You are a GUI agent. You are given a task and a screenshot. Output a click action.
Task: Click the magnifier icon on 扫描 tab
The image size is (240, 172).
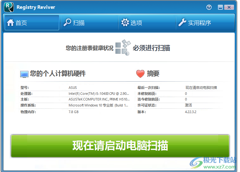coord(67,22)
